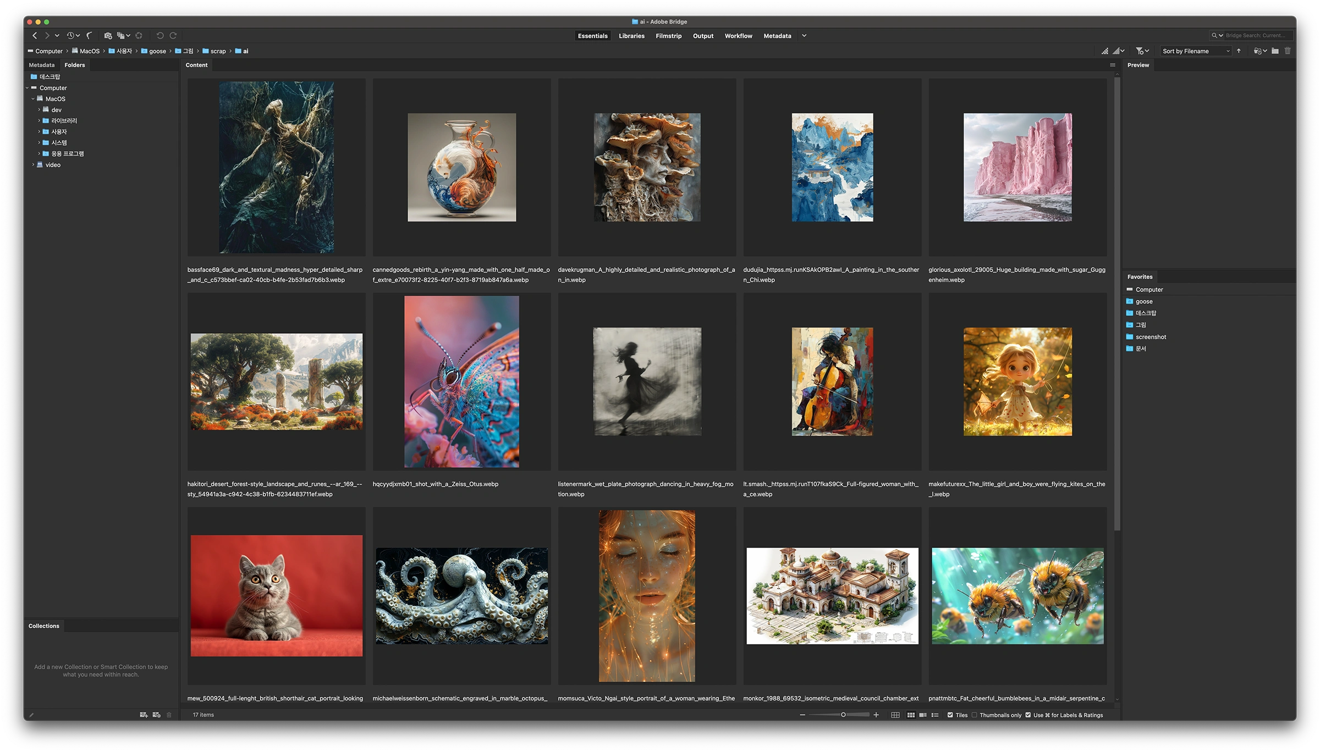This screenshot has height=752, width=1320.
Task: Switch to thumbnails view icon
Action: [911, 715]
